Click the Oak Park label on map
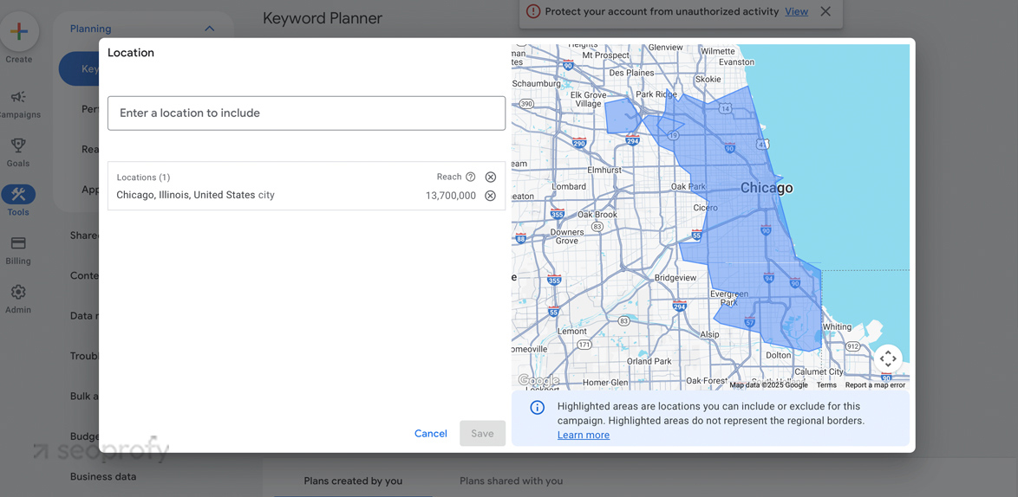 [688, 187]
